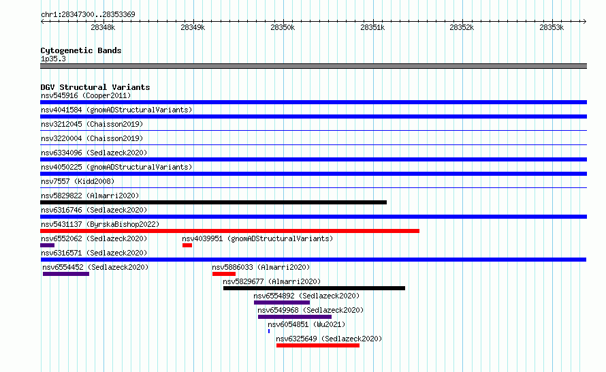Image resolution: width=606 pixels, height=372 pixels.
Task: Click the ruler's left end arrow
Action: (43, 21)
